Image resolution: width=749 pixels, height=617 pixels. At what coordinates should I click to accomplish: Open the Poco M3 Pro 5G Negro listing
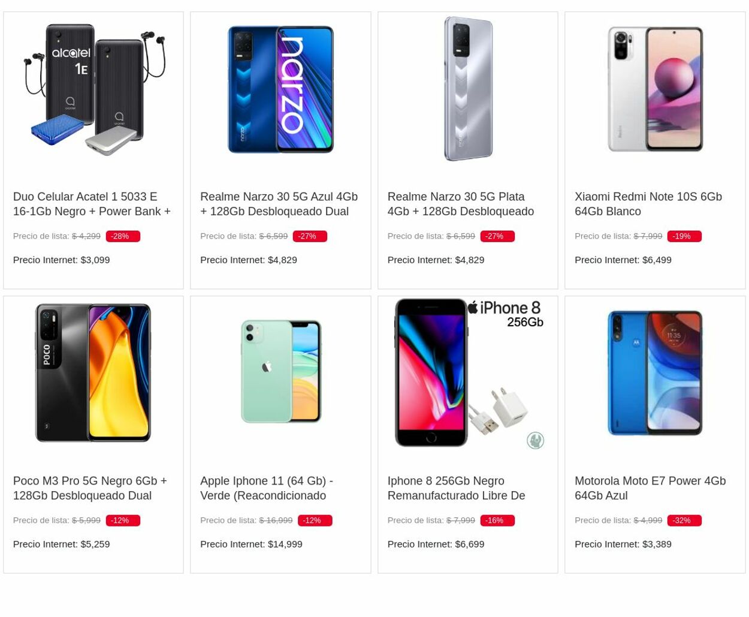pyautogui.click(x=90, y=488)
